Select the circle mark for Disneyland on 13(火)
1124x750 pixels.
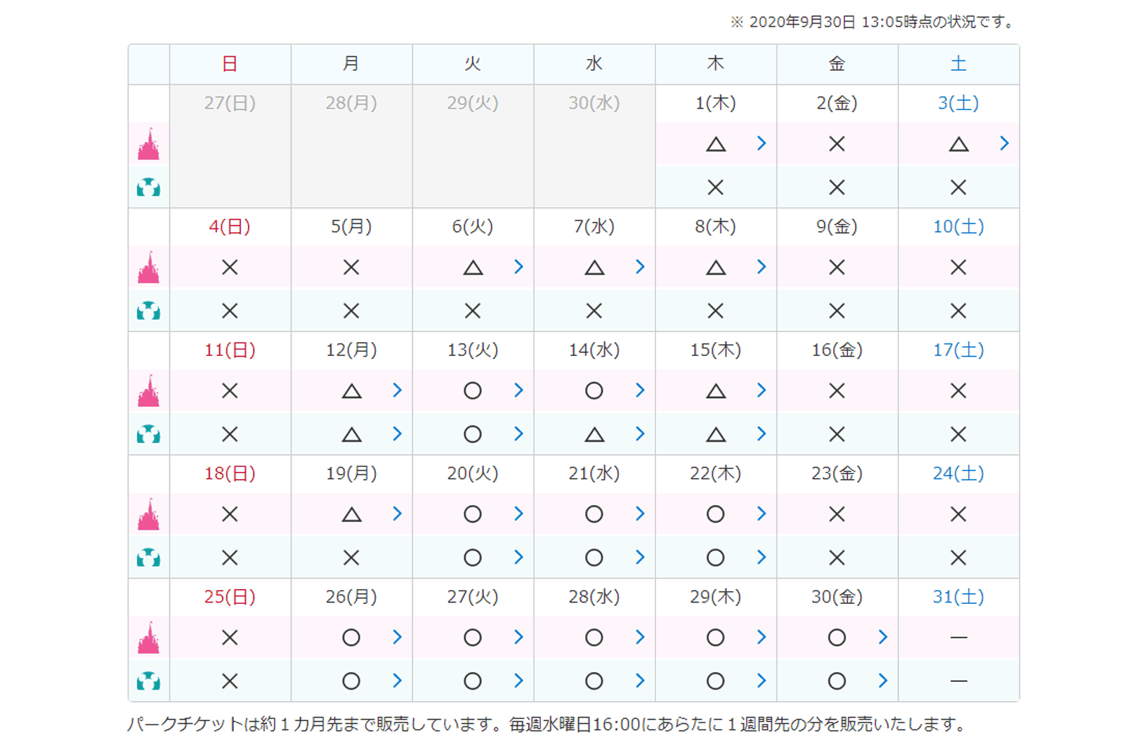(x=473, y=390)
